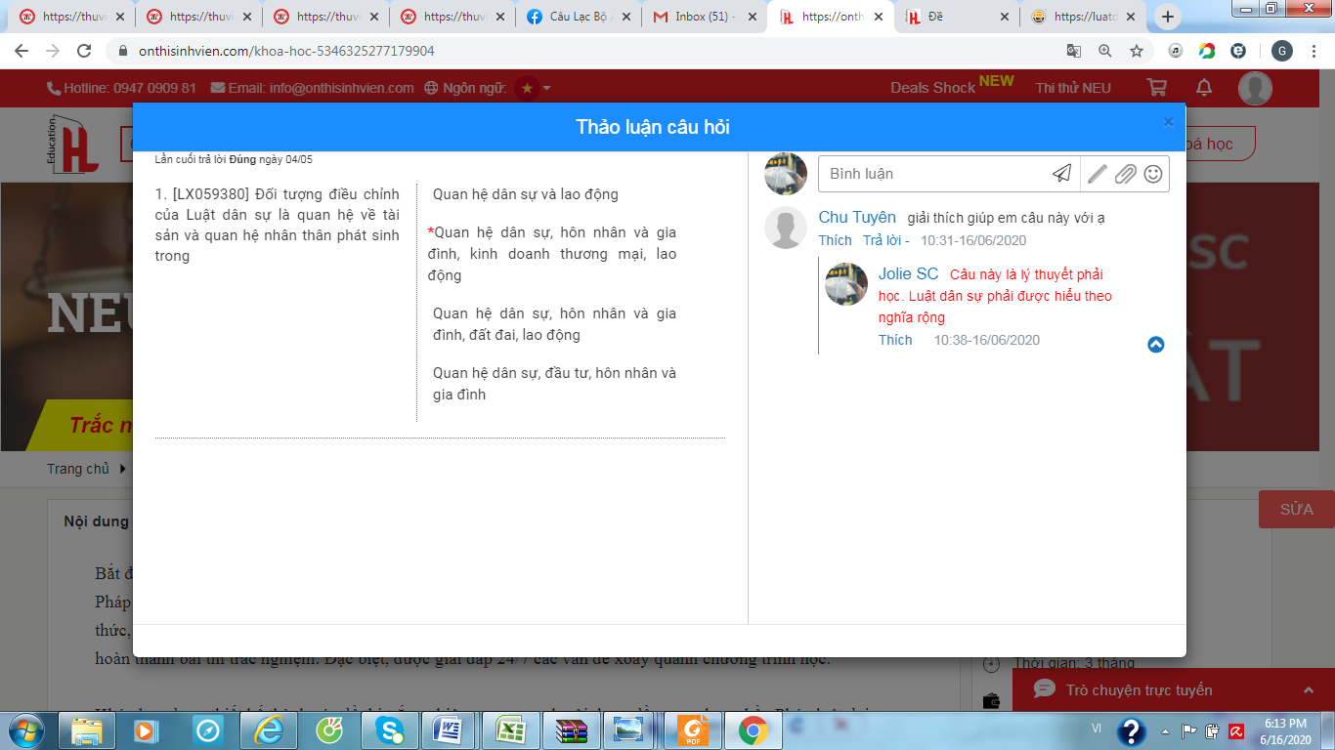This screenshot has height=750, width=1335.
Task: Send the comment with paper plane icon
Action: pyautogui.click(x=1061, y=174)
